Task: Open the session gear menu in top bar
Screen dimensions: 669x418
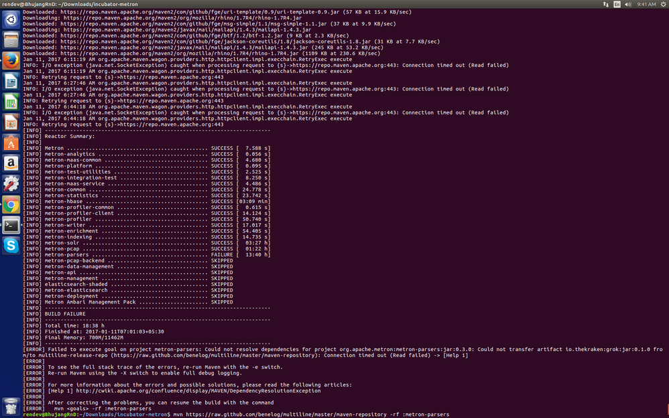Action: tap(664, 4)
